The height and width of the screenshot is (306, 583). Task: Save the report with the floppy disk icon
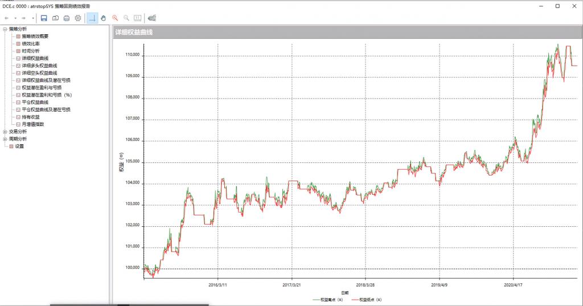click(44, 18)
